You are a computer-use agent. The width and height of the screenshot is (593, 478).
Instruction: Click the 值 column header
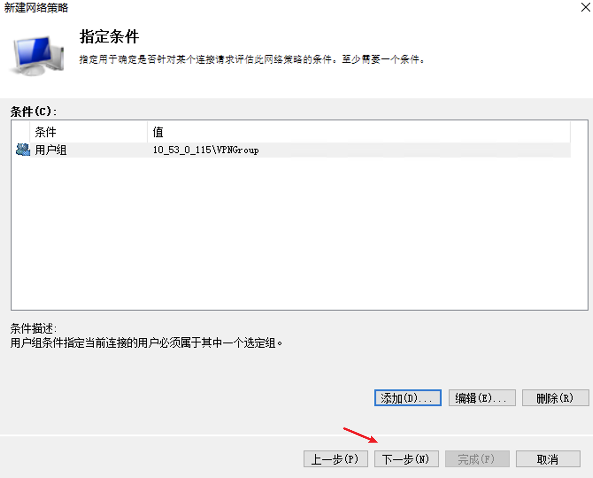158,131
